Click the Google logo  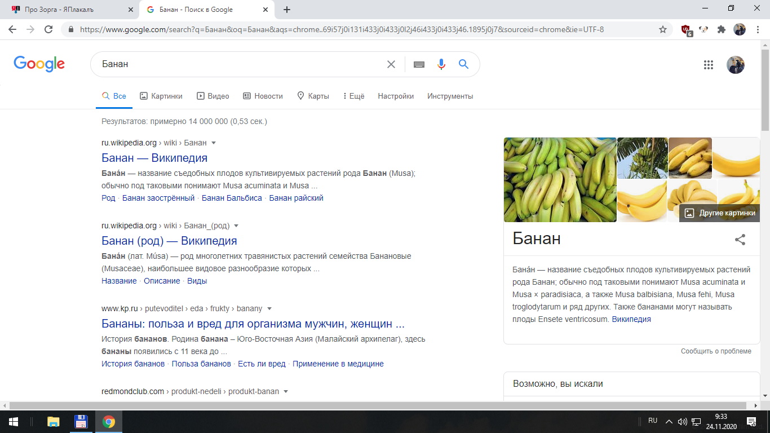tap(39, 64)
